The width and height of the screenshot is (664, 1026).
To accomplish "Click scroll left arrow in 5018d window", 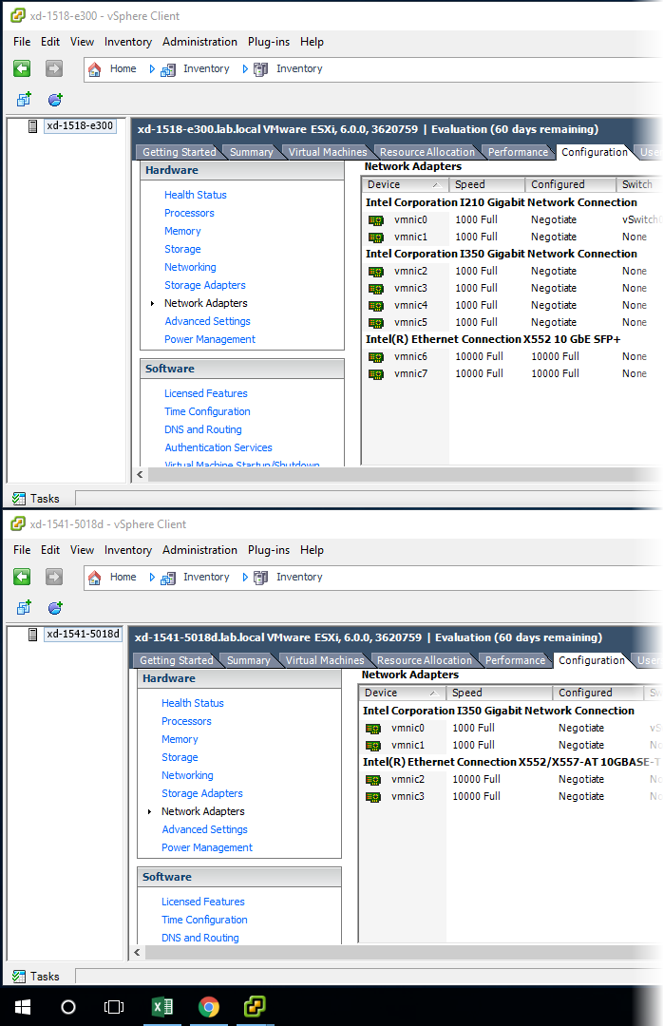I will point(137,953).
